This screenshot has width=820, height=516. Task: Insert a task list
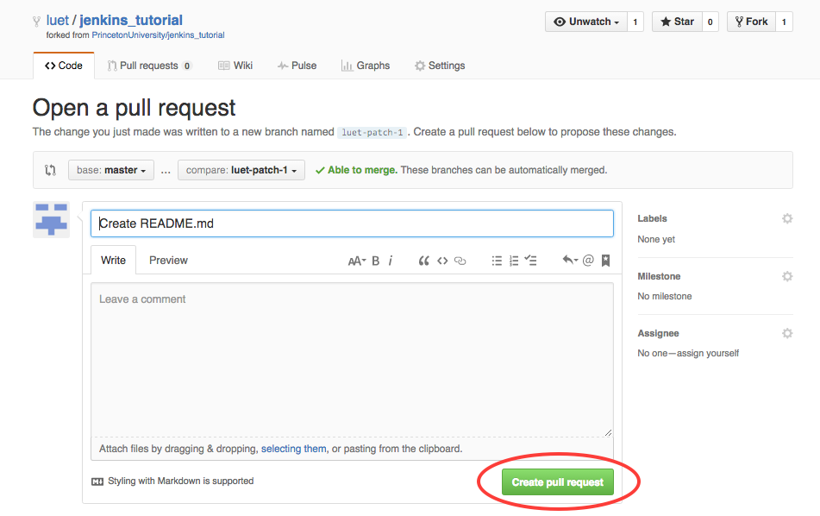pos(531,260)
